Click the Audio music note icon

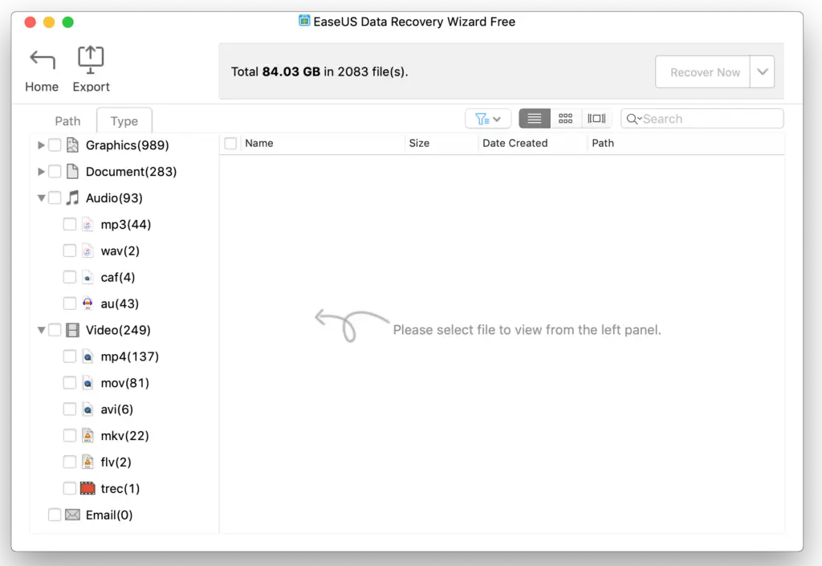72,197
